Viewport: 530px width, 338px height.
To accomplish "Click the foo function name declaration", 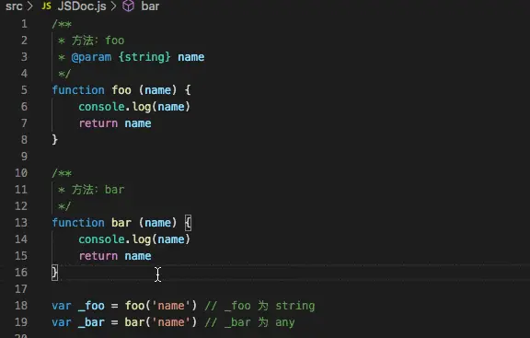I will point(121,90).
